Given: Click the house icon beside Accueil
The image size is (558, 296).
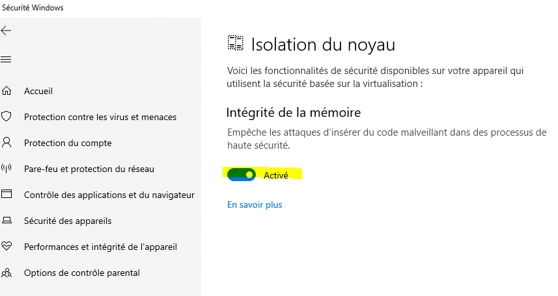Looking at the screenshot, I should [x=7, y=91].
